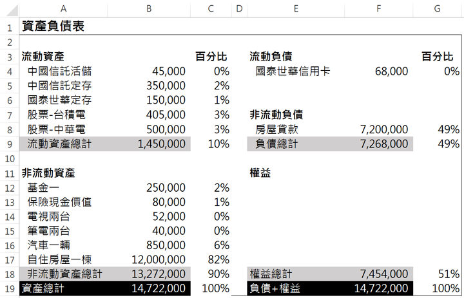The height and width of the screenshot is (298, 464).
Task: Click the 房屋貸款 cell
Action: (x=296, y=129)
